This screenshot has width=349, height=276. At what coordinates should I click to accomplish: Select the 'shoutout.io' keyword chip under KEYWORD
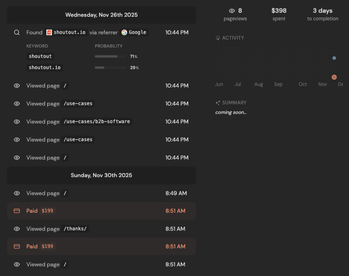44,68
